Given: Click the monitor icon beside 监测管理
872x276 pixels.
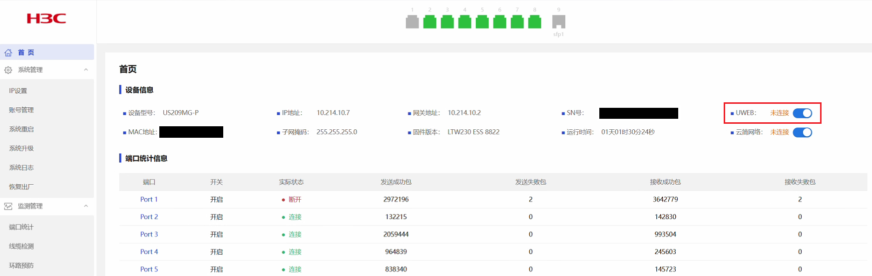Looking at the screenshot, I should pos(8,207).
